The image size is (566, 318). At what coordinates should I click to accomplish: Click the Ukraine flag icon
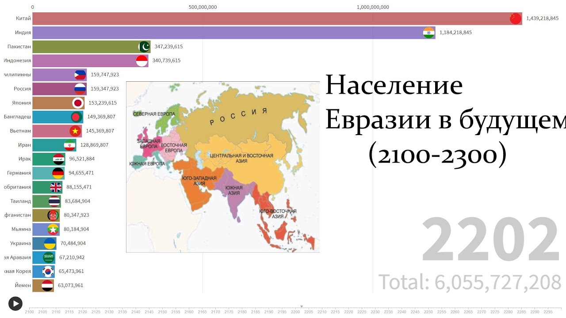click(50, 243)
